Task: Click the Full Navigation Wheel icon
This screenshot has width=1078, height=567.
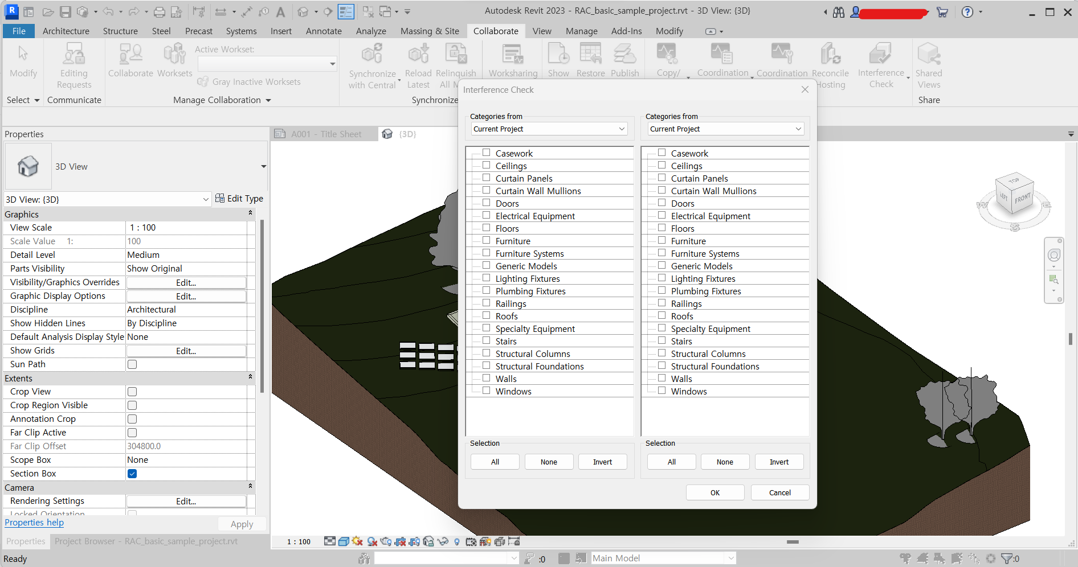Action: click(1054, 256)
